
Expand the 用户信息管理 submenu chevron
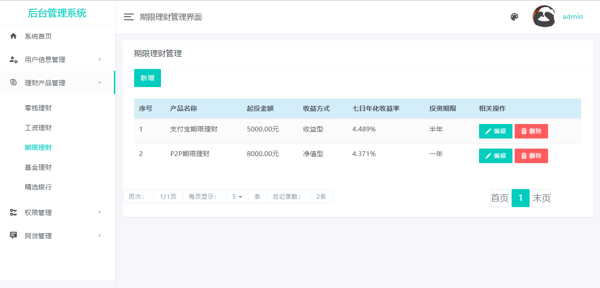pos(99,59)
